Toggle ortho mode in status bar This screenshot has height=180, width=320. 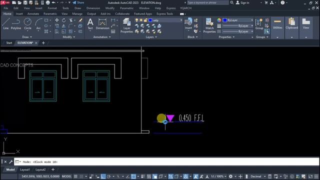(x=103, y=176)
